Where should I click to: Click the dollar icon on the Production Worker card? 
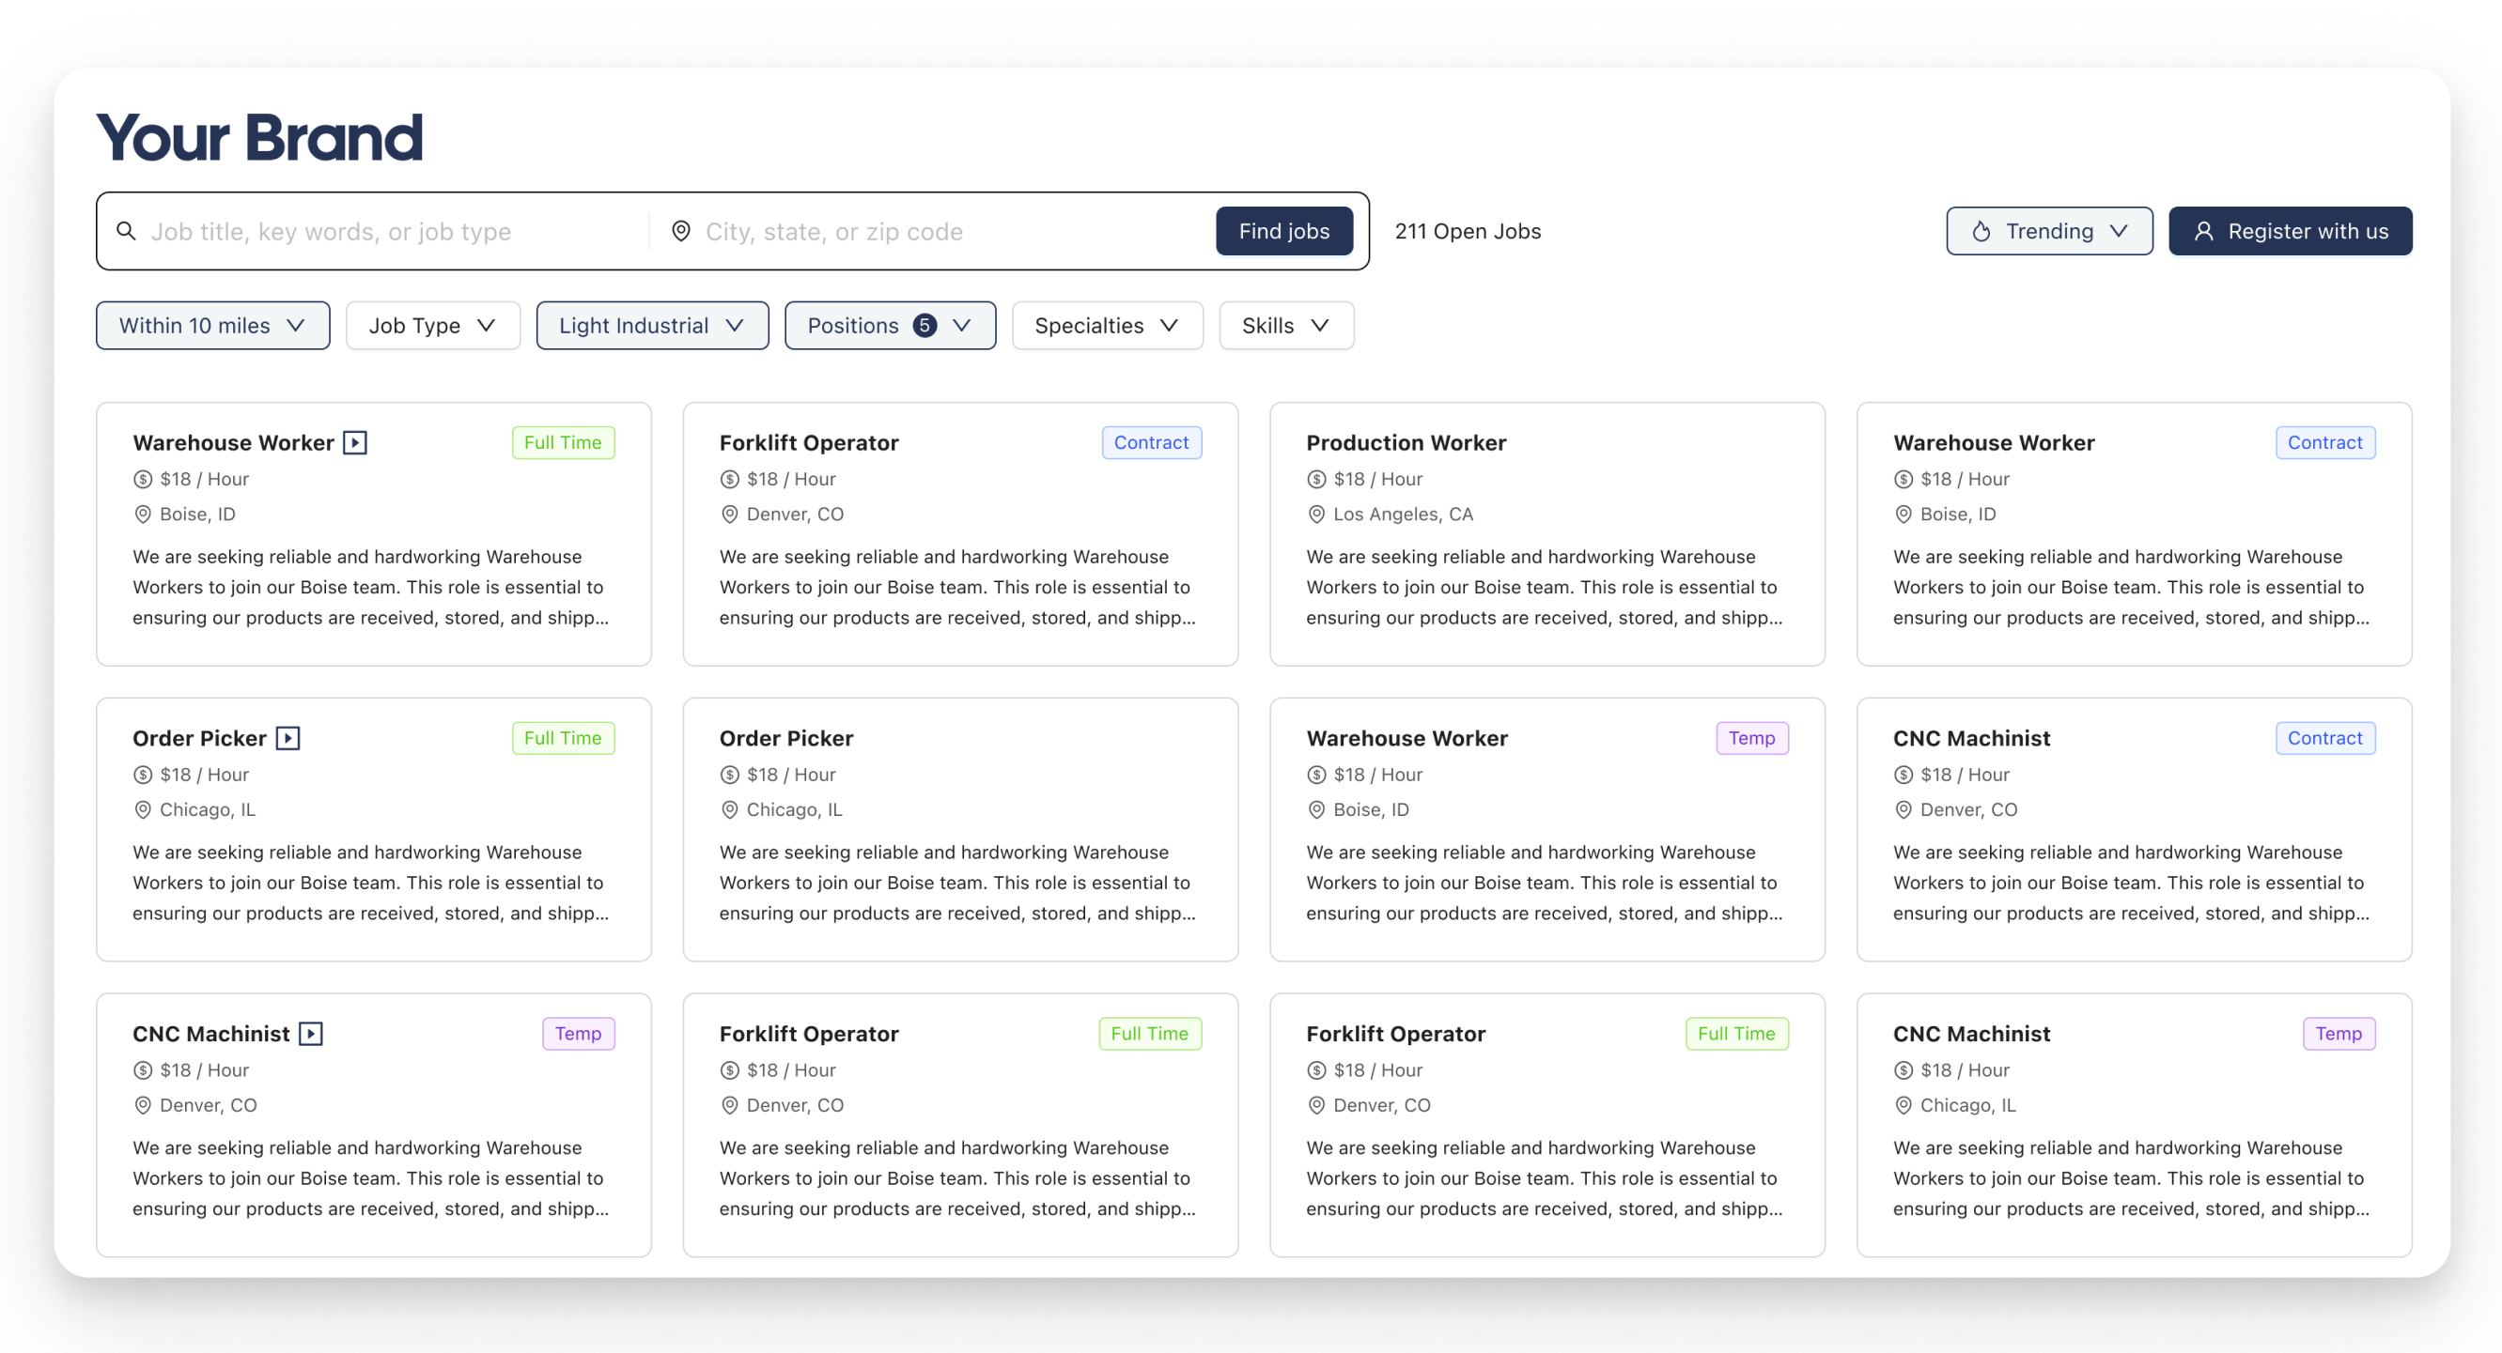coord(1316,480)
